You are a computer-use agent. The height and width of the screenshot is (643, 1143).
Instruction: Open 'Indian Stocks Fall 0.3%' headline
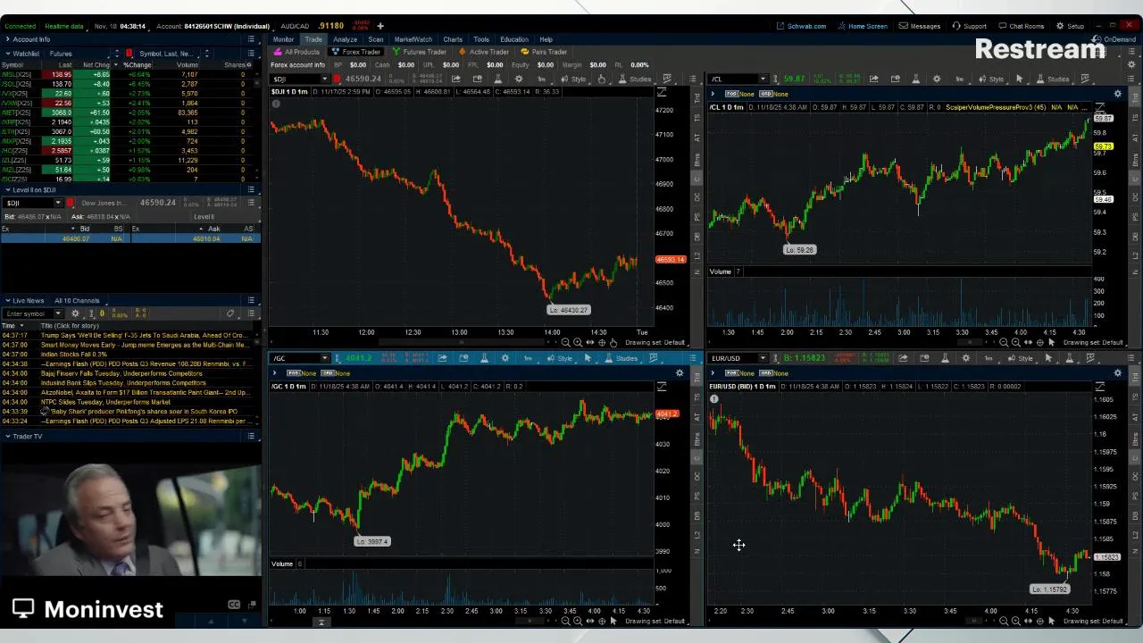[73, 355]
